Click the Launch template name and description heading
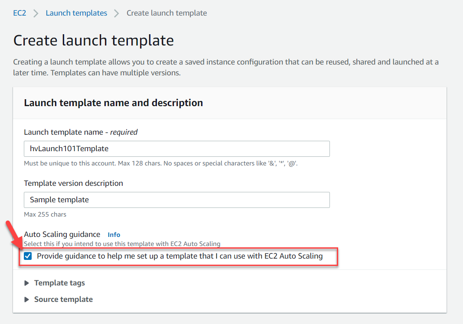 tap(114, 103)
